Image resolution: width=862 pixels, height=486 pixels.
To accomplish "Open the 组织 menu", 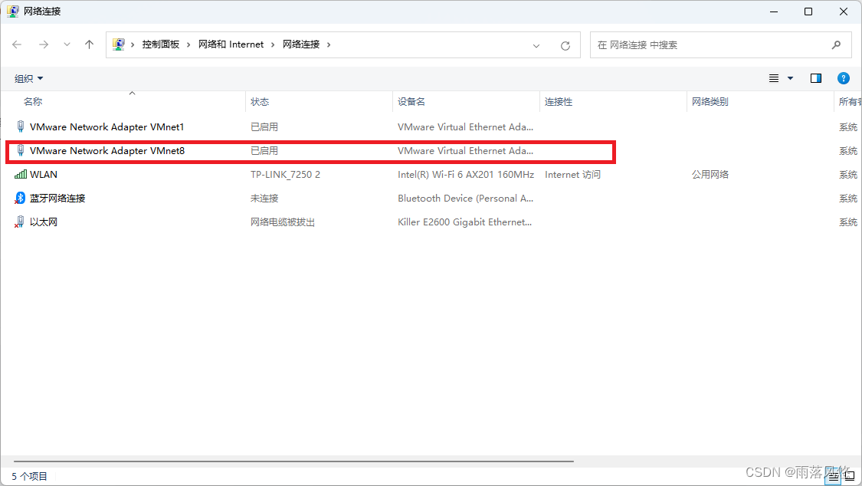I will pos(28,79).
